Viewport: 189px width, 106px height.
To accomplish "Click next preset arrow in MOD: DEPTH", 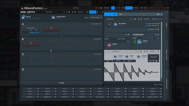I will coord(66,12).
